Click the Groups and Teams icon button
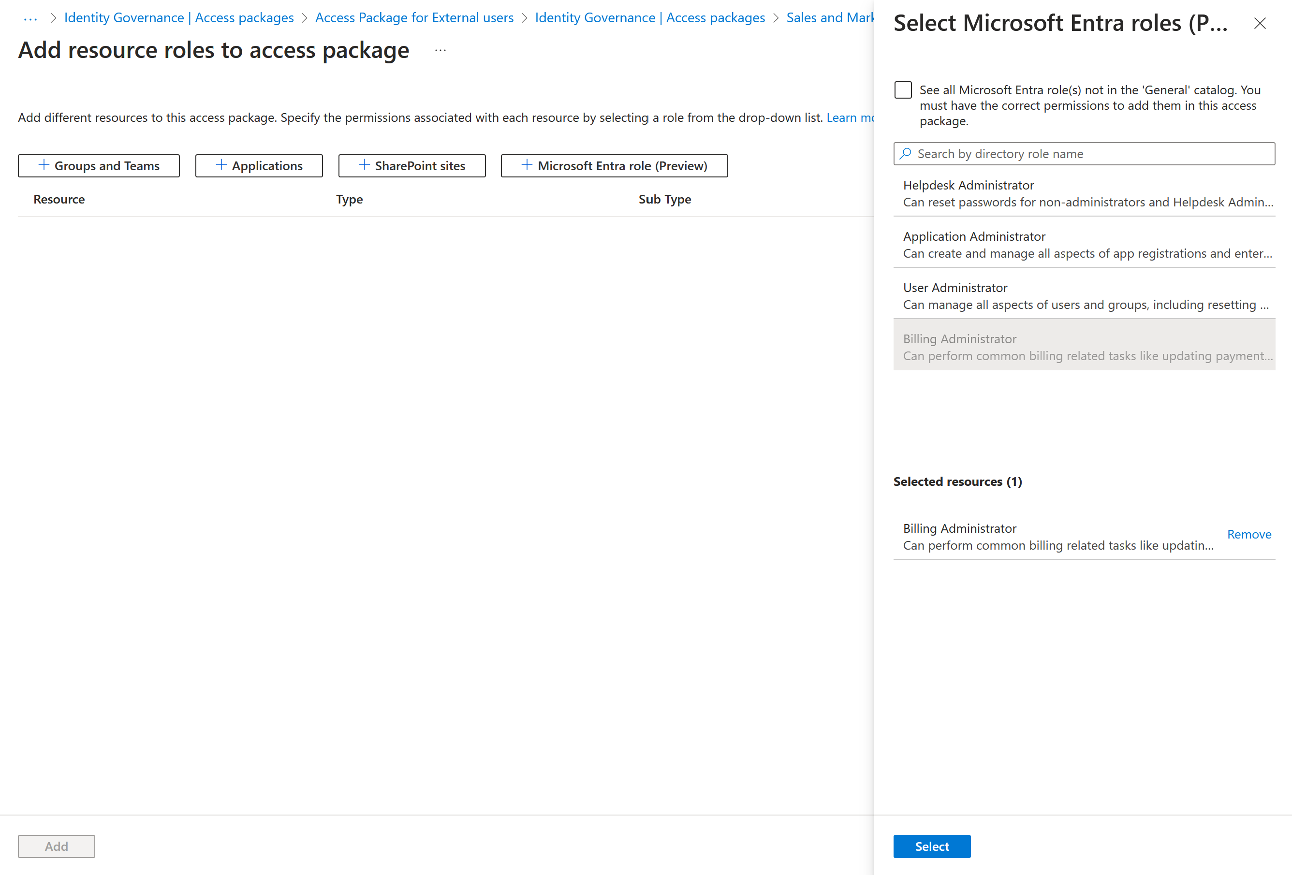Viewport: 1292px width, 875px height. (98, 165)
